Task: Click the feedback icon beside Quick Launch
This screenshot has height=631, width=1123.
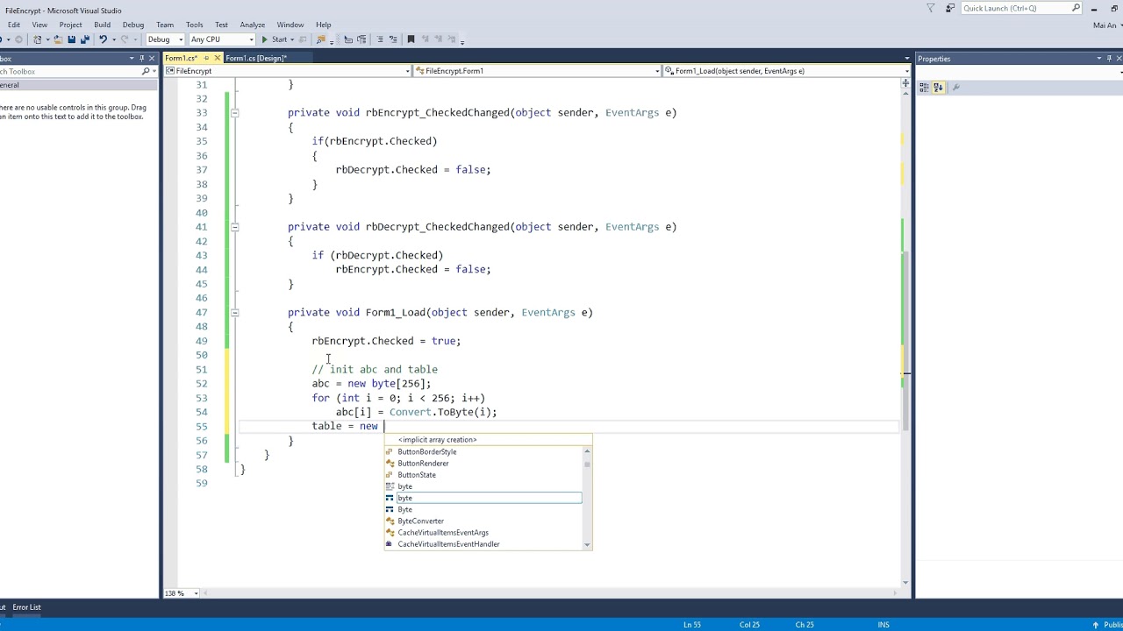Action: (x=950, y=8)
